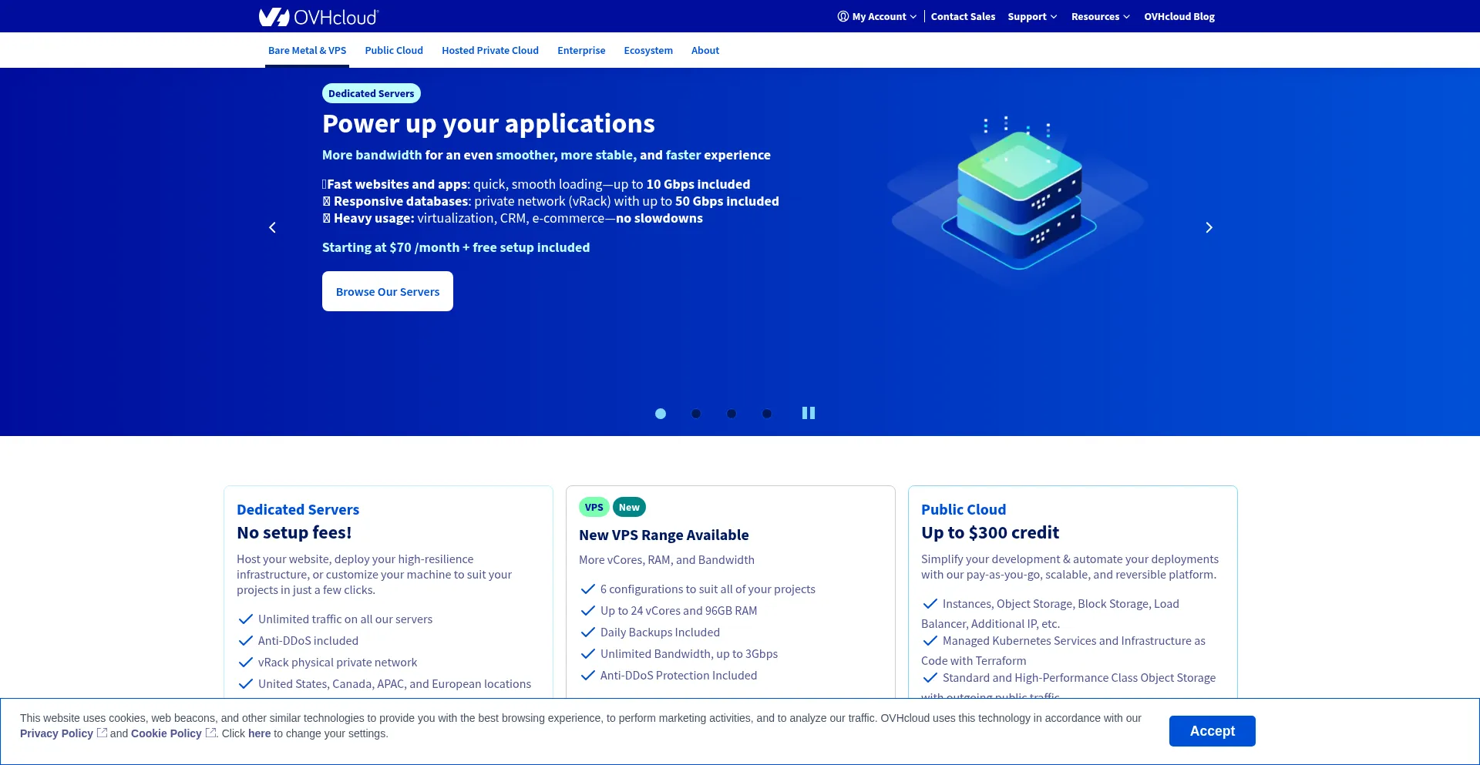
Task: Click 'Anti-DDoS Protection Included' item
Action: pyautogui.click(x=678, y=676)
